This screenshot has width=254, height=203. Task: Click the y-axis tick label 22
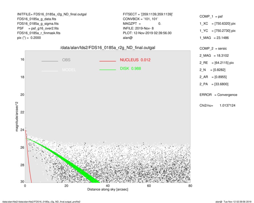pos(22,112)
